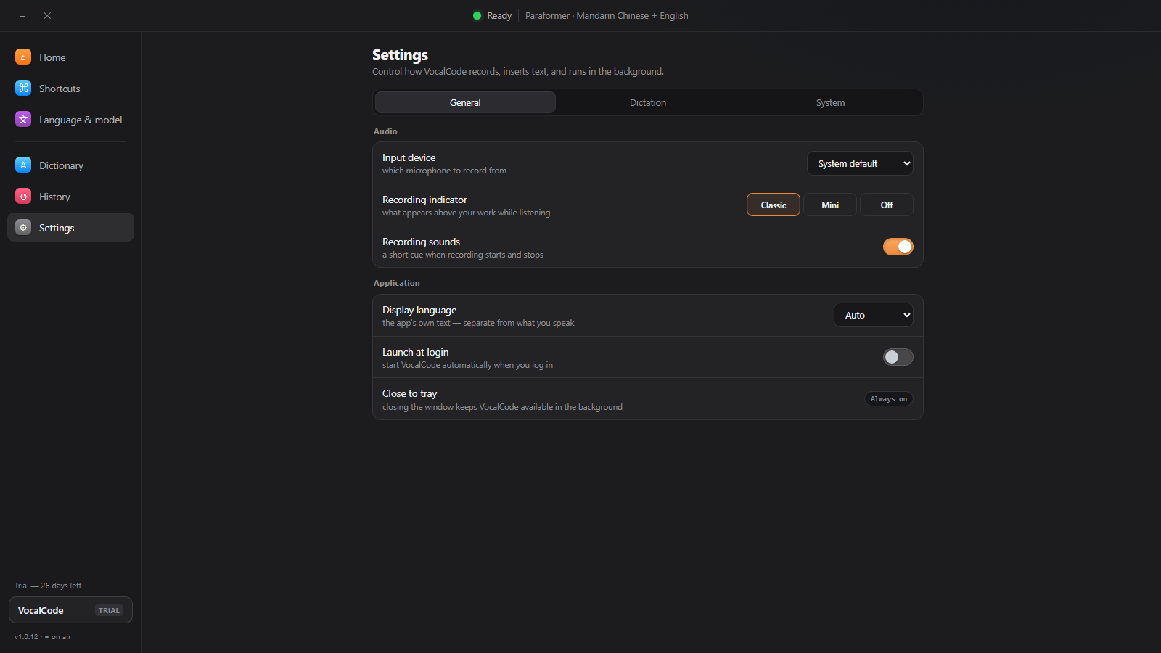
Task: Click 'start VocalCode automatically' description
Action: [467, 365]
